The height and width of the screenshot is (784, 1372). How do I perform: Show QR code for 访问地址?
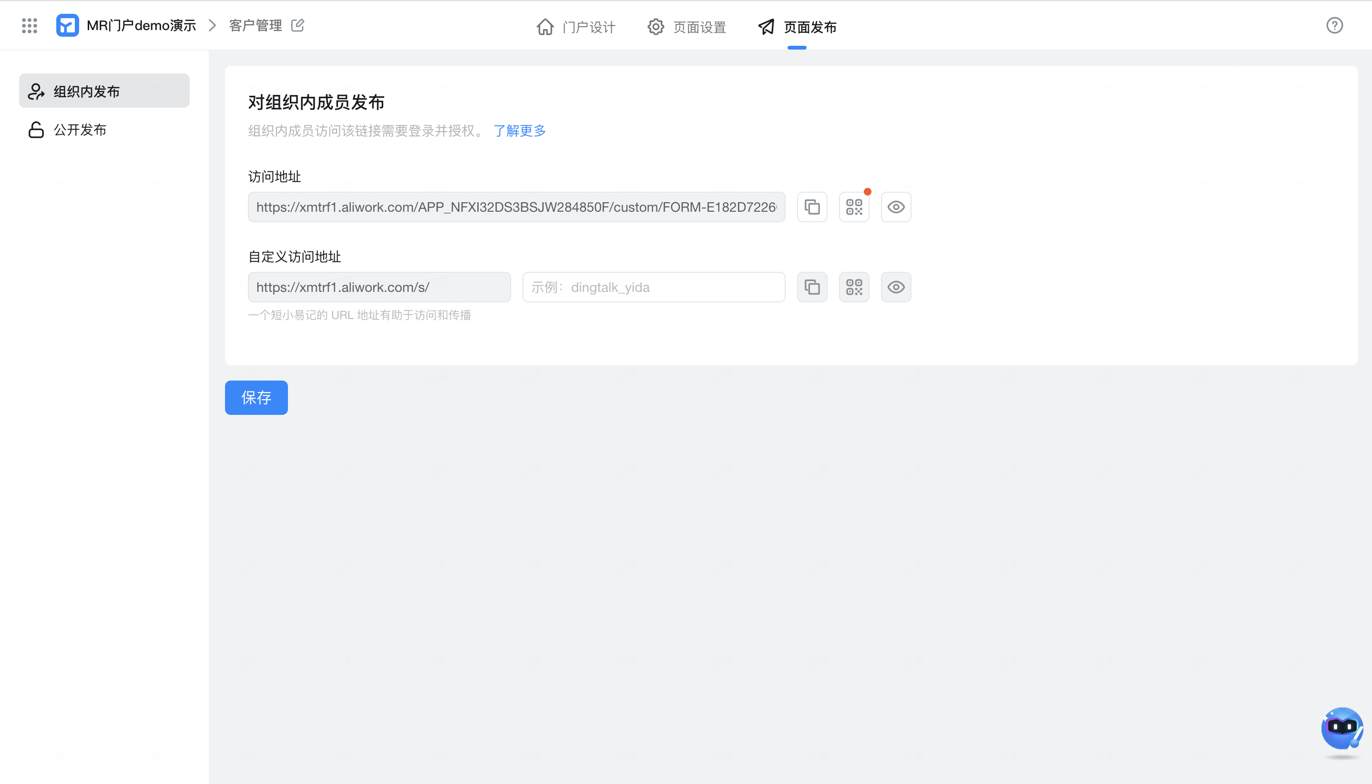[854, 207]
